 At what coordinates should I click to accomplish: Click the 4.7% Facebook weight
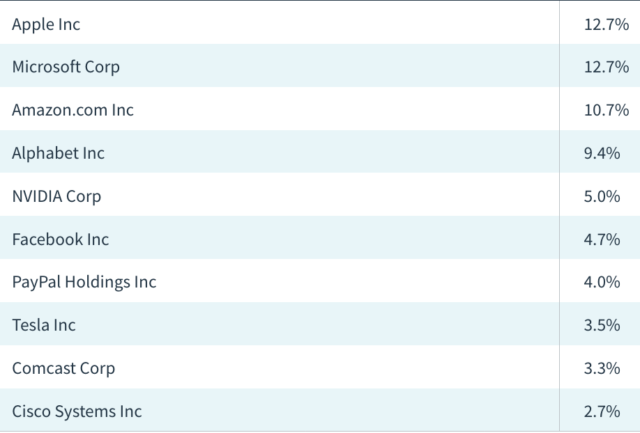[x=602, y=239]
